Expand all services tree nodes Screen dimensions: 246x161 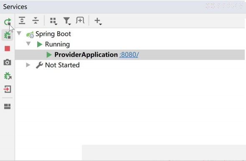click(x=22, y=20)
